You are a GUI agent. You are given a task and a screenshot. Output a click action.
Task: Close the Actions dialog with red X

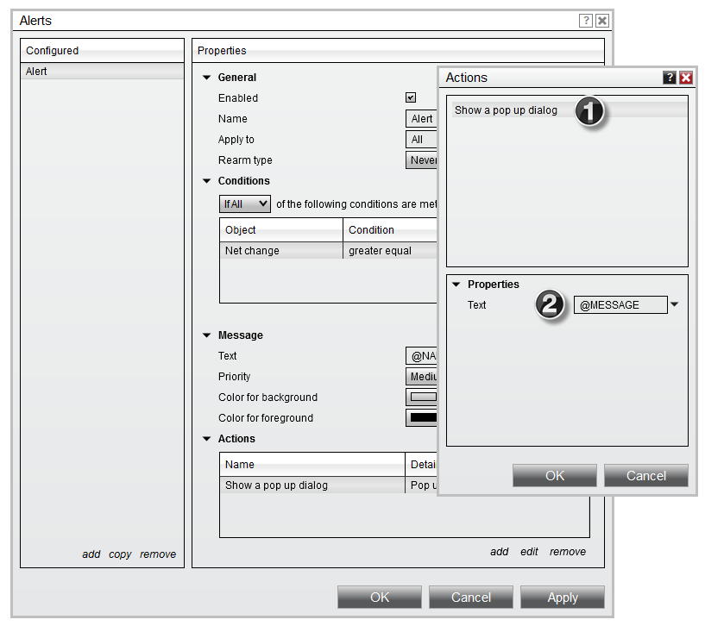(x=686, y=78)
